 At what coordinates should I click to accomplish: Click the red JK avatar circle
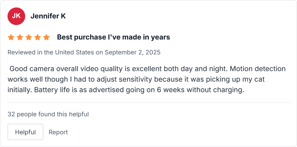[16, 16]
